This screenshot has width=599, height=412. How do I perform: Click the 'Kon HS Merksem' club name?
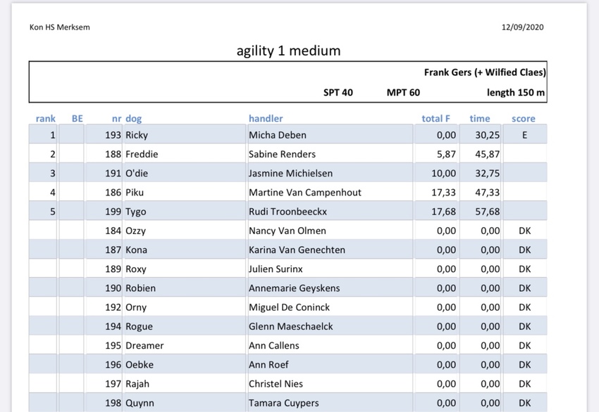click(x=60, y=27)
